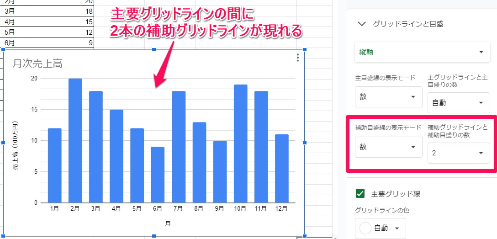Uncheck the 主要グリッド線 checkbox
Viewport: 497px width, 239px height.
click(360, 193)
